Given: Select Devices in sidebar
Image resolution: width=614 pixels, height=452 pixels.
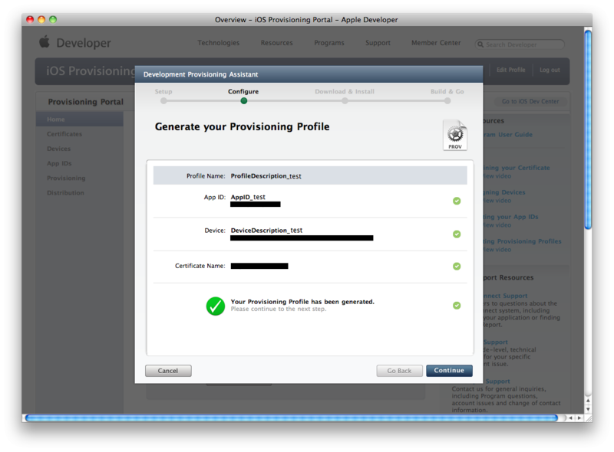Looking at the screenshot, I should pos(59,149).
